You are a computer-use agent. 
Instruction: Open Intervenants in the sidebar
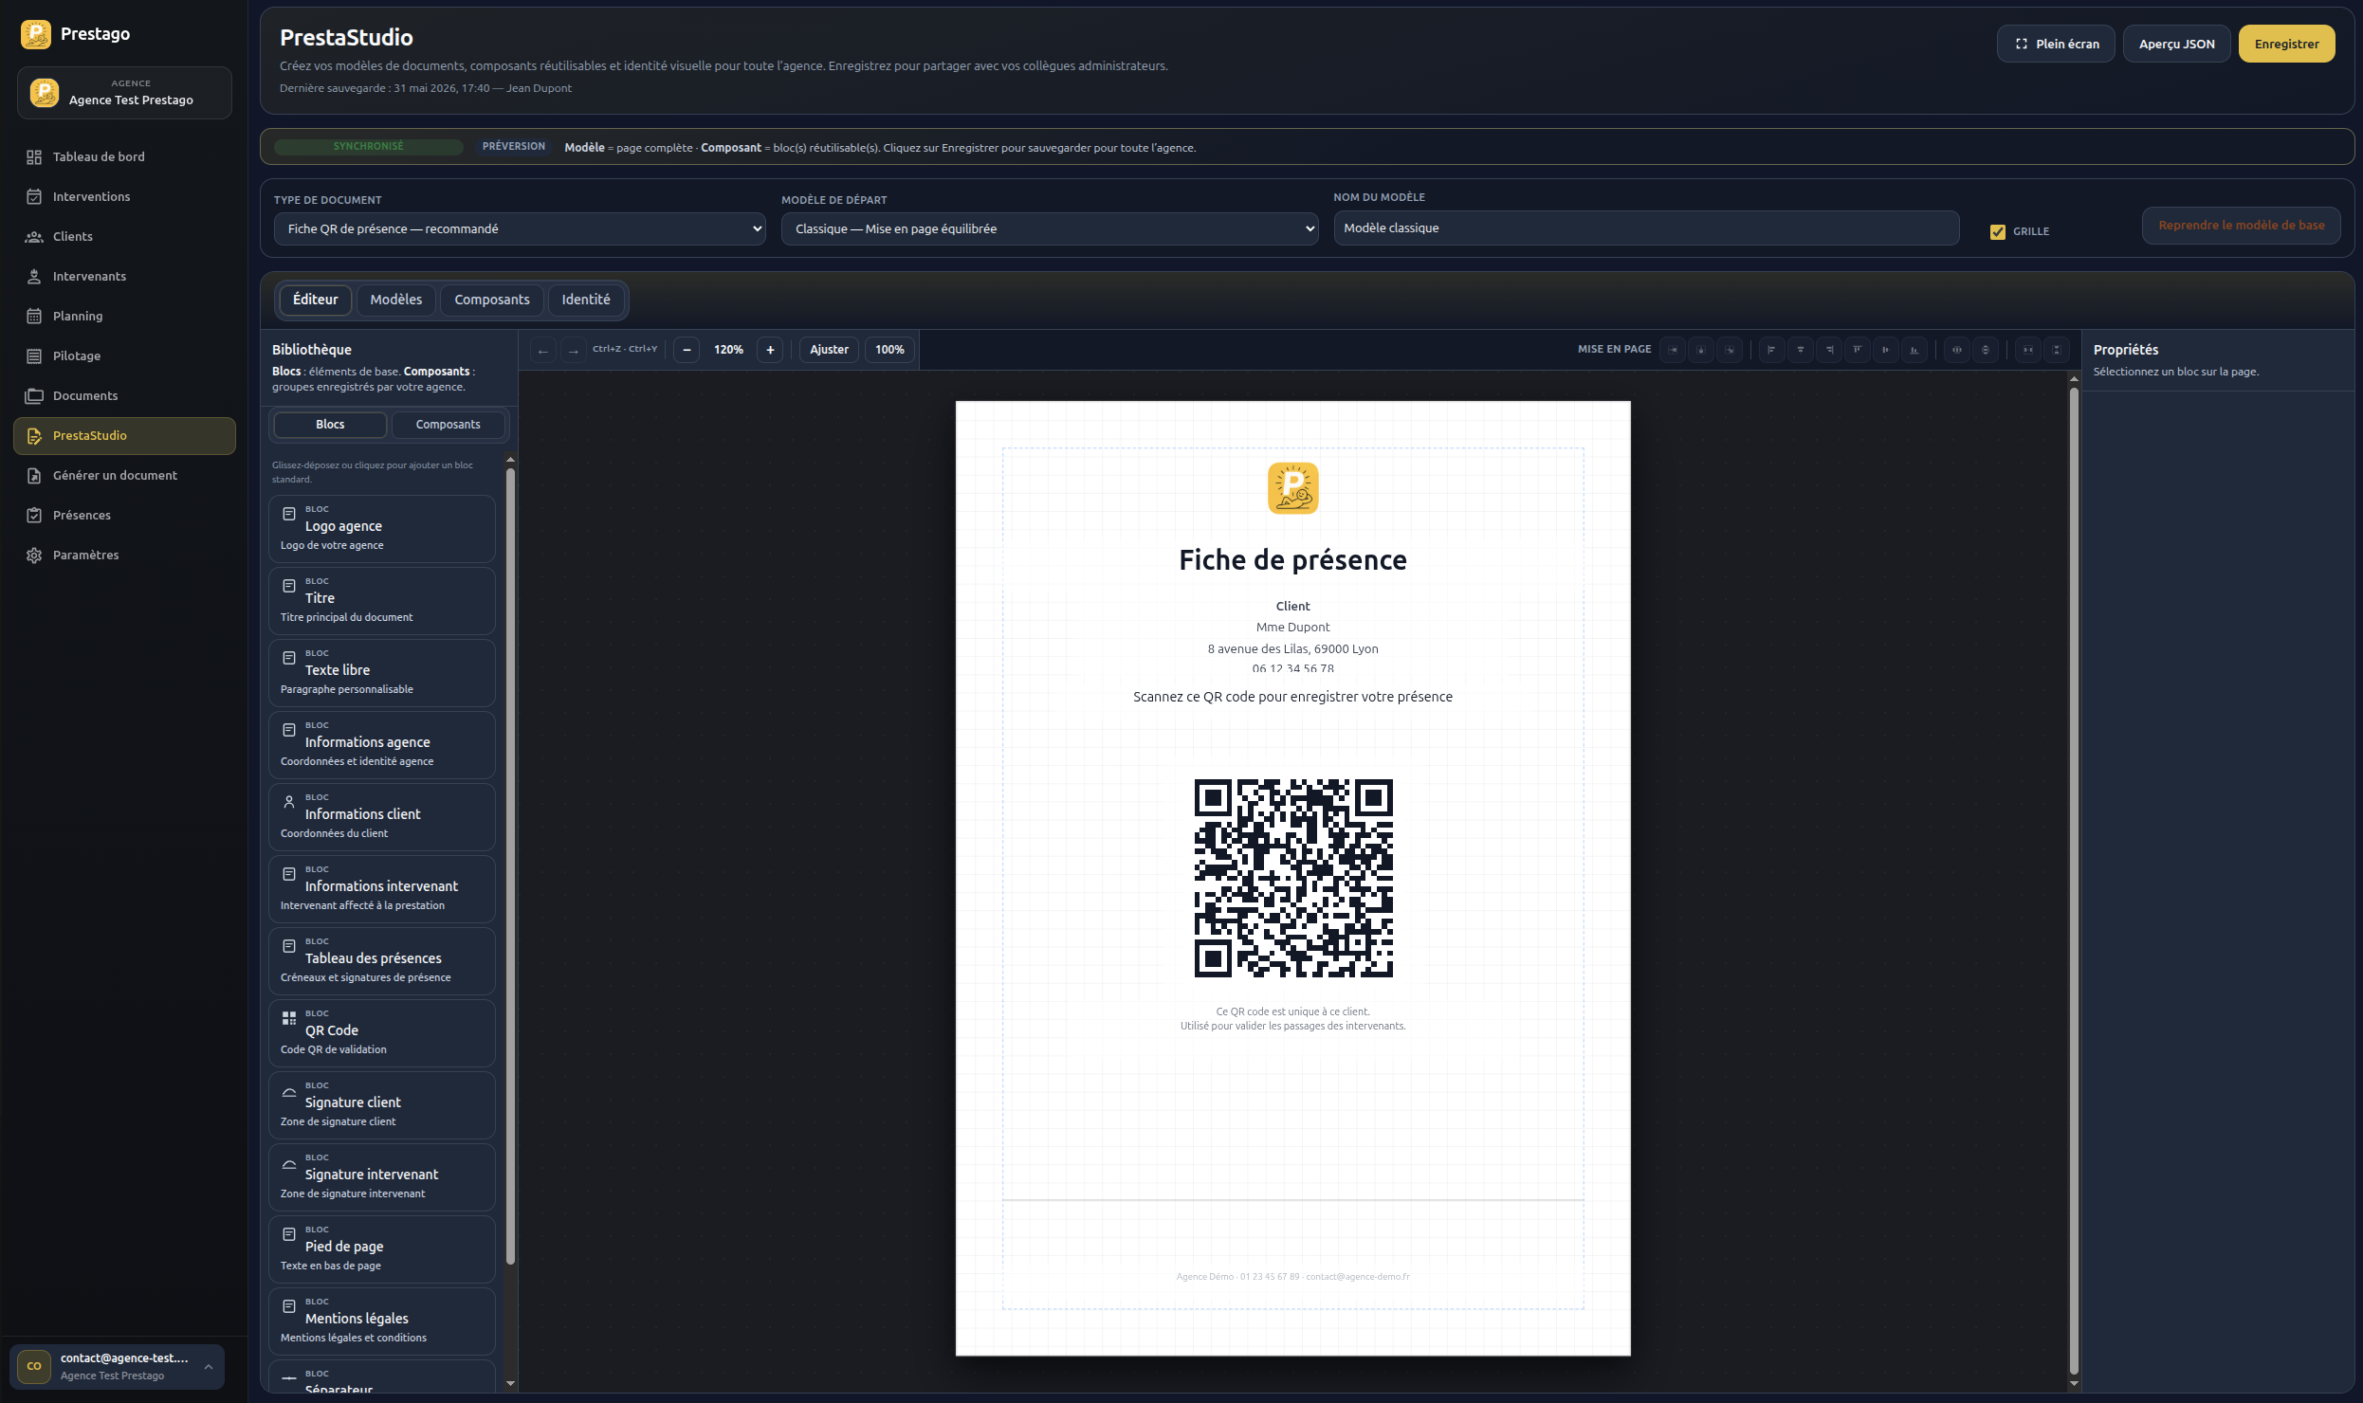[x=124, y=276]
